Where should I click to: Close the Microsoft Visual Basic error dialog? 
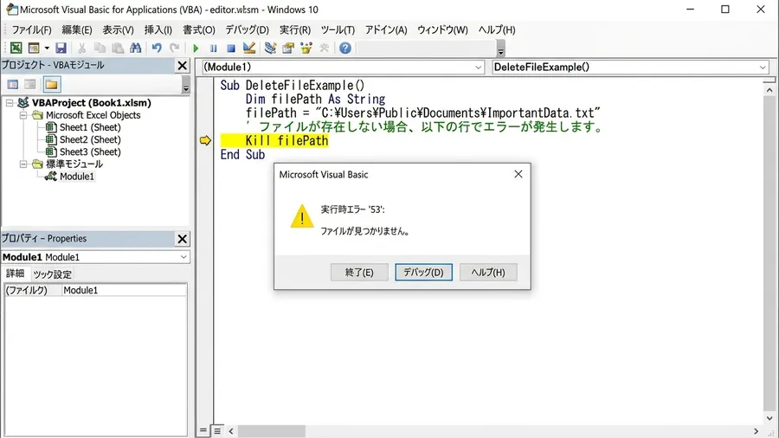coord(518,174)
